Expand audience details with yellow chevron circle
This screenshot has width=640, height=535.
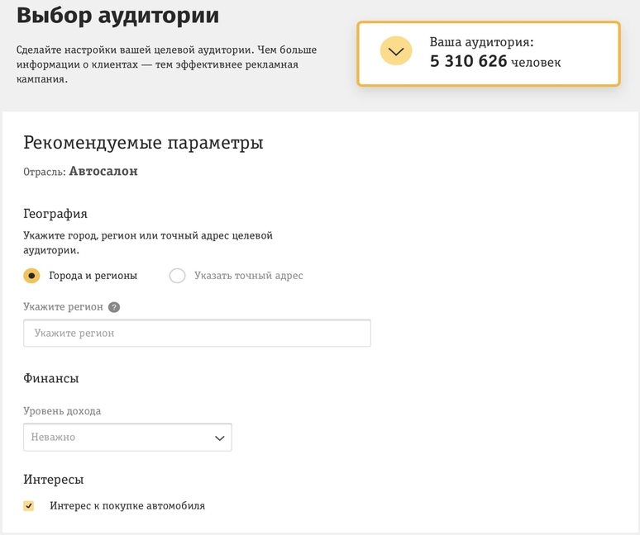[395, 51]
